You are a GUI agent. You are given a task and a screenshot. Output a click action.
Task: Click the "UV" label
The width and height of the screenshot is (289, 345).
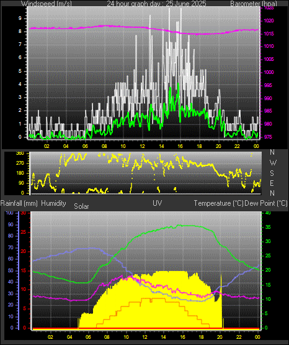158,203
